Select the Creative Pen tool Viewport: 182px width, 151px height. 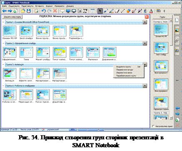(111, 11)
